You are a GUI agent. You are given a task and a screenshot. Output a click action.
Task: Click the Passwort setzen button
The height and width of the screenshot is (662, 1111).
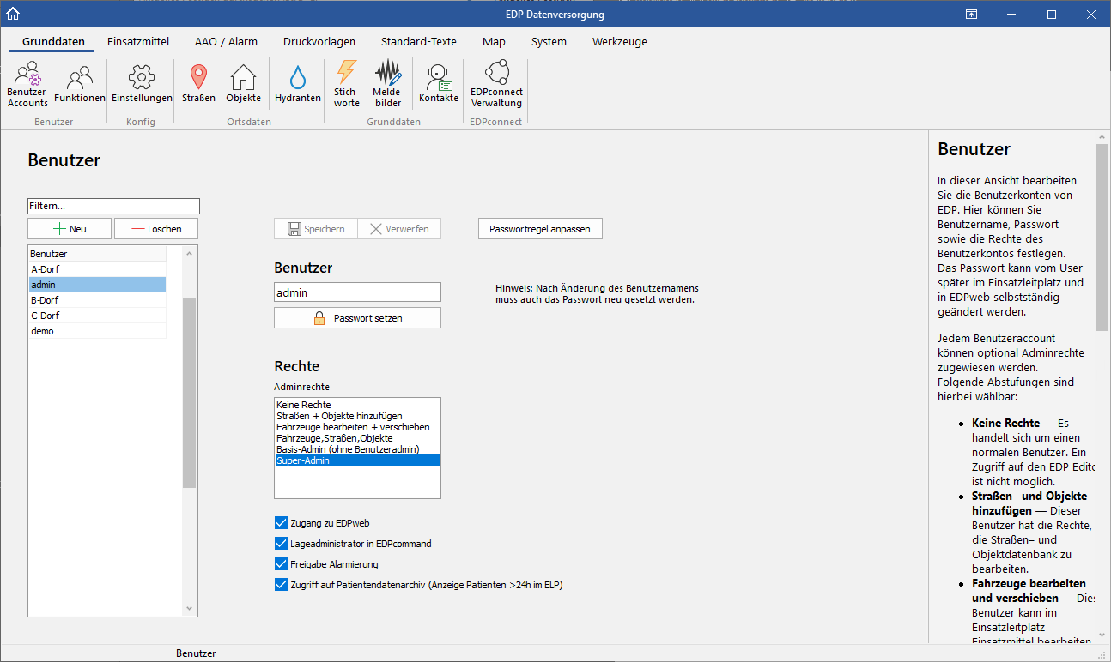pos(357,318)
